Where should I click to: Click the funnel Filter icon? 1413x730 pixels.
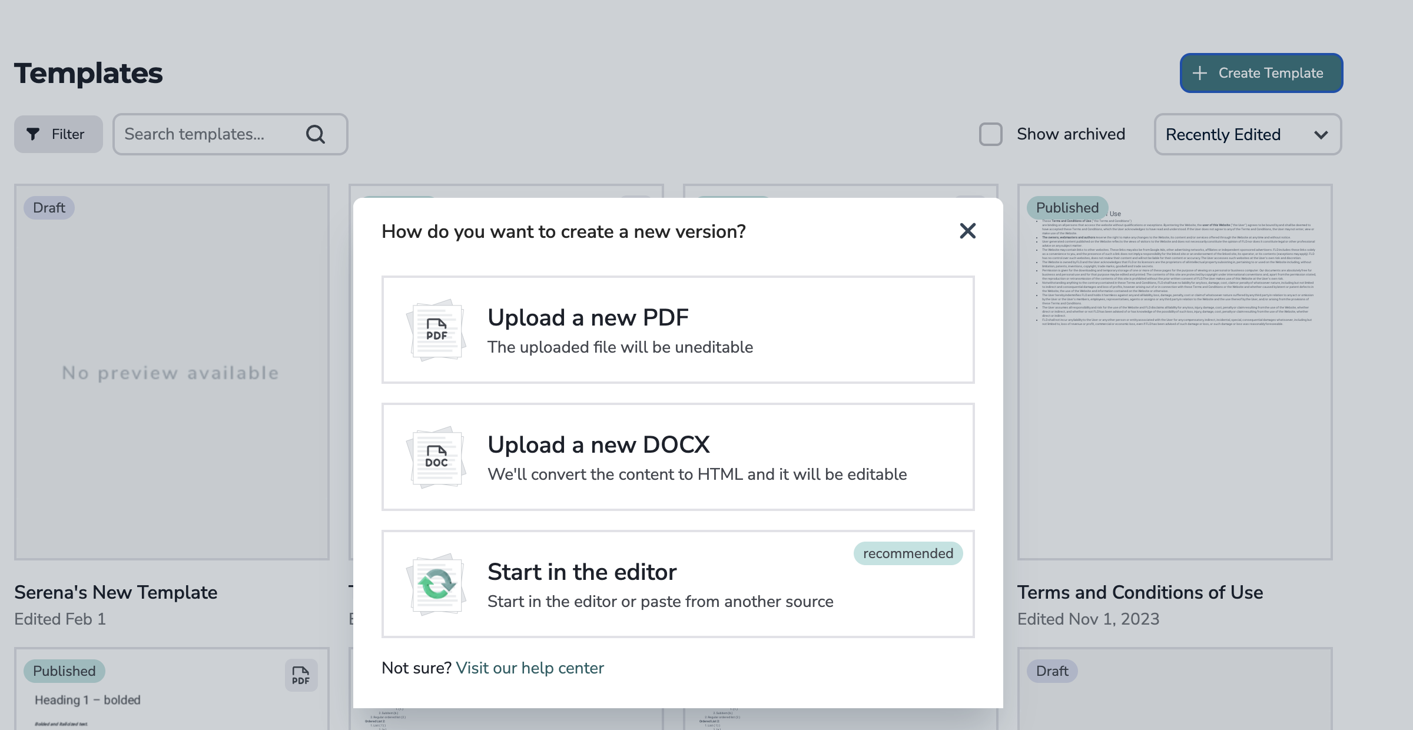tap(34, 134)
